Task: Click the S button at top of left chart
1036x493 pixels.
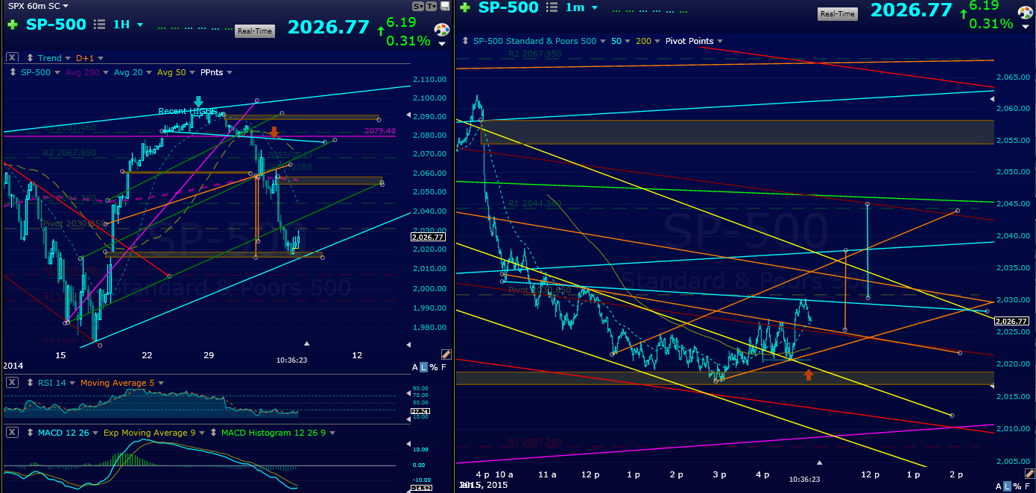Action: click(417, 6)
